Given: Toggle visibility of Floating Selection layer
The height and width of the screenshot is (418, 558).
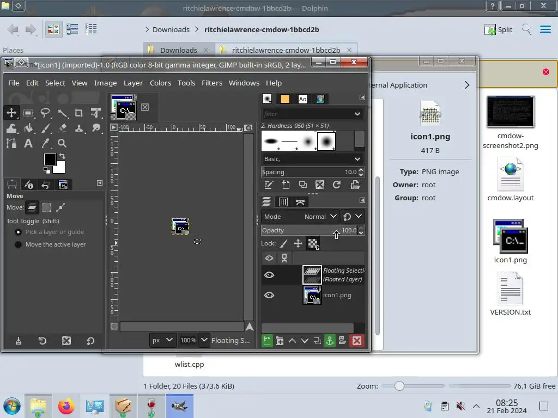Looking at the screenshot, I should [269, 275].
